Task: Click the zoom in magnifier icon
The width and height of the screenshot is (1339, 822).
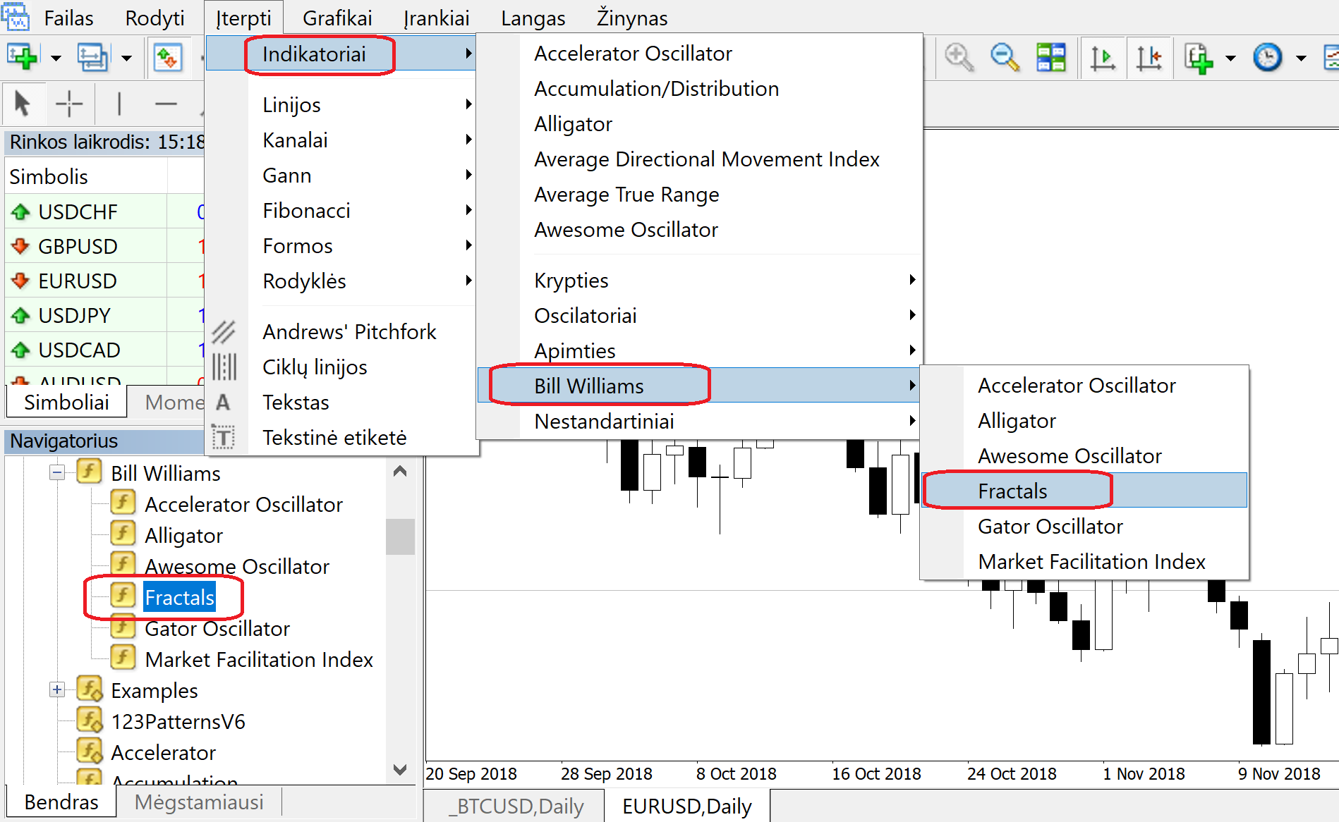Action: pos(959,57)
